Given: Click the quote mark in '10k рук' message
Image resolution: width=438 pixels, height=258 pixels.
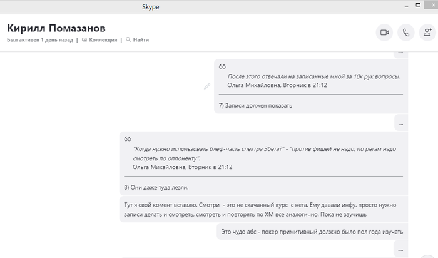Looking at the screenshot, I should (222, 66).
